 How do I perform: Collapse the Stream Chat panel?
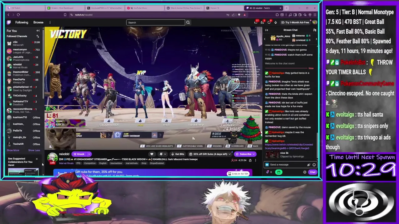pyautogui.click(x=267, y=30)
